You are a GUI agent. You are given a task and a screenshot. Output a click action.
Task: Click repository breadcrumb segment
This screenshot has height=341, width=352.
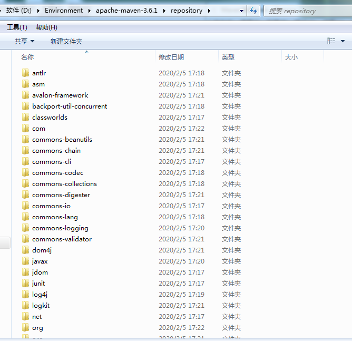tap(187, 11)
